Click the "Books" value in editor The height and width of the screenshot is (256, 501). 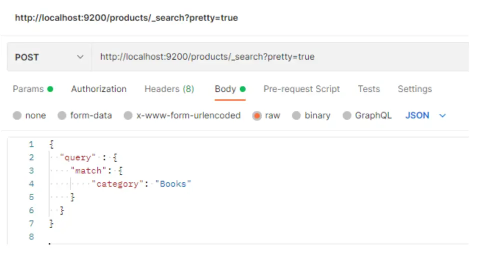(x=173, y=184)
